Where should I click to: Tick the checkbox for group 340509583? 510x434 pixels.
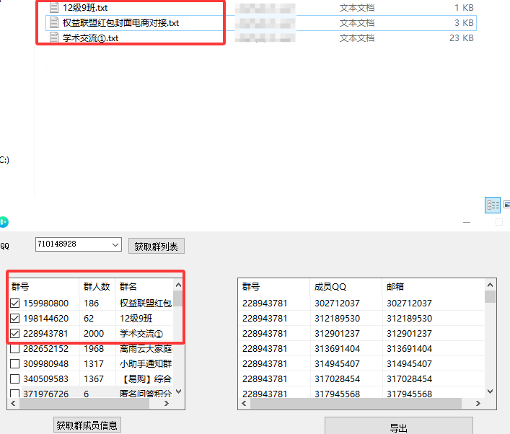coord(15,378)
